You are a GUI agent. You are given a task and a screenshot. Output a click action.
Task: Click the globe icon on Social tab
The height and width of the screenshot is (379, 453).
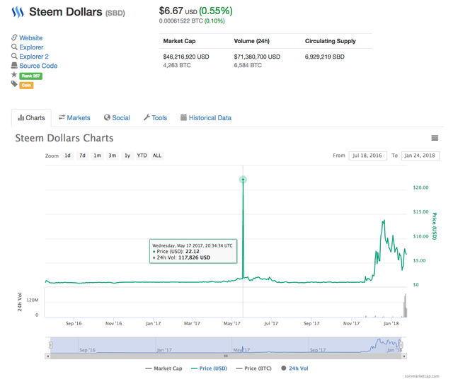pyautogui.click(x=107, y=117)
